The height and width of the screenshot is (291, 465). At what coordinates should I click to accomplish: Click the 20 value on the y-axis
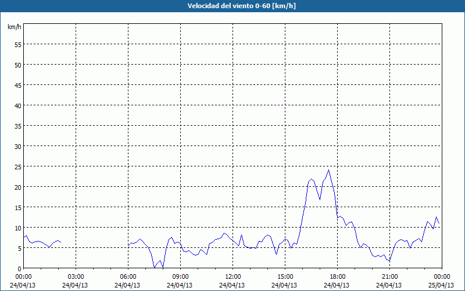click(18, 187)
